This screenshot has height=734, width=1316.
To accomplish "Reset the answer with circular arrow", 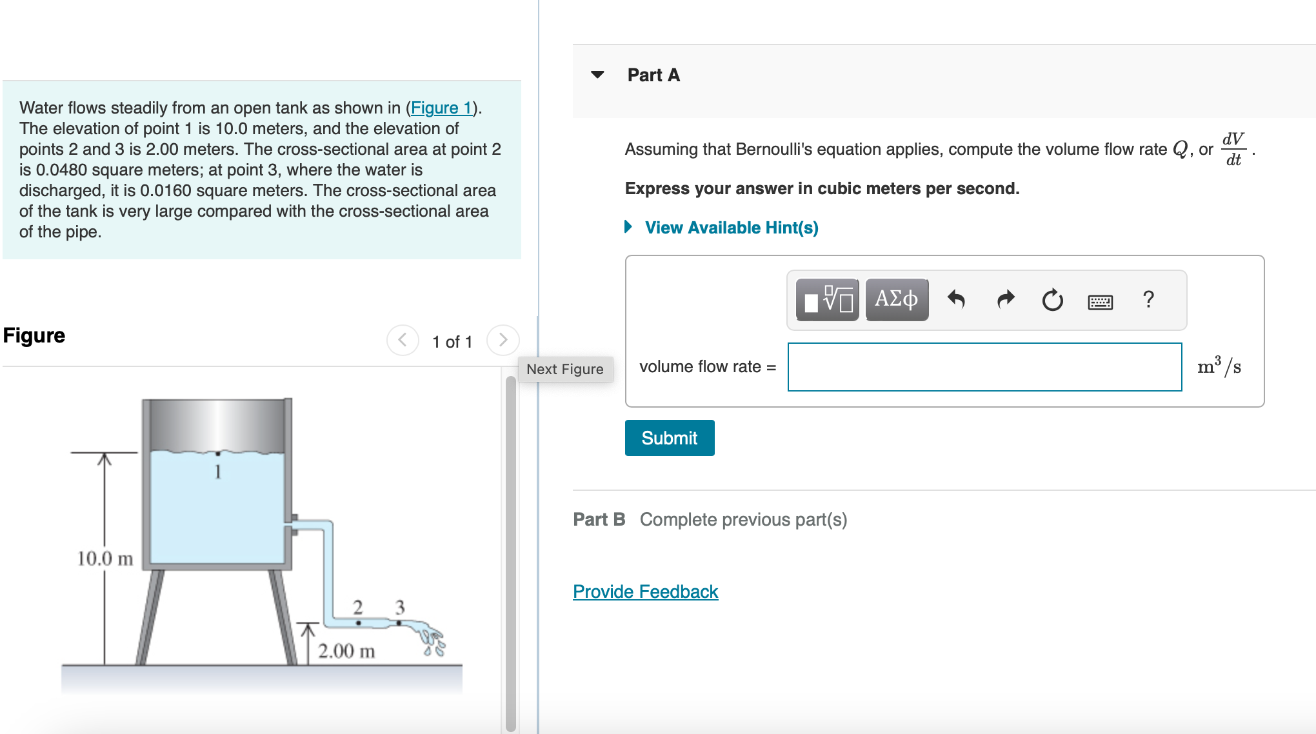I will [1052, 300].
